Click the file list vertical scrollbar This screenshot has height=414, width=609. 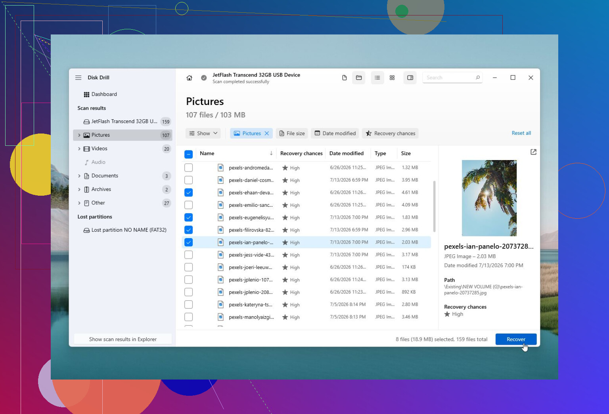click(x=435, y=206)
